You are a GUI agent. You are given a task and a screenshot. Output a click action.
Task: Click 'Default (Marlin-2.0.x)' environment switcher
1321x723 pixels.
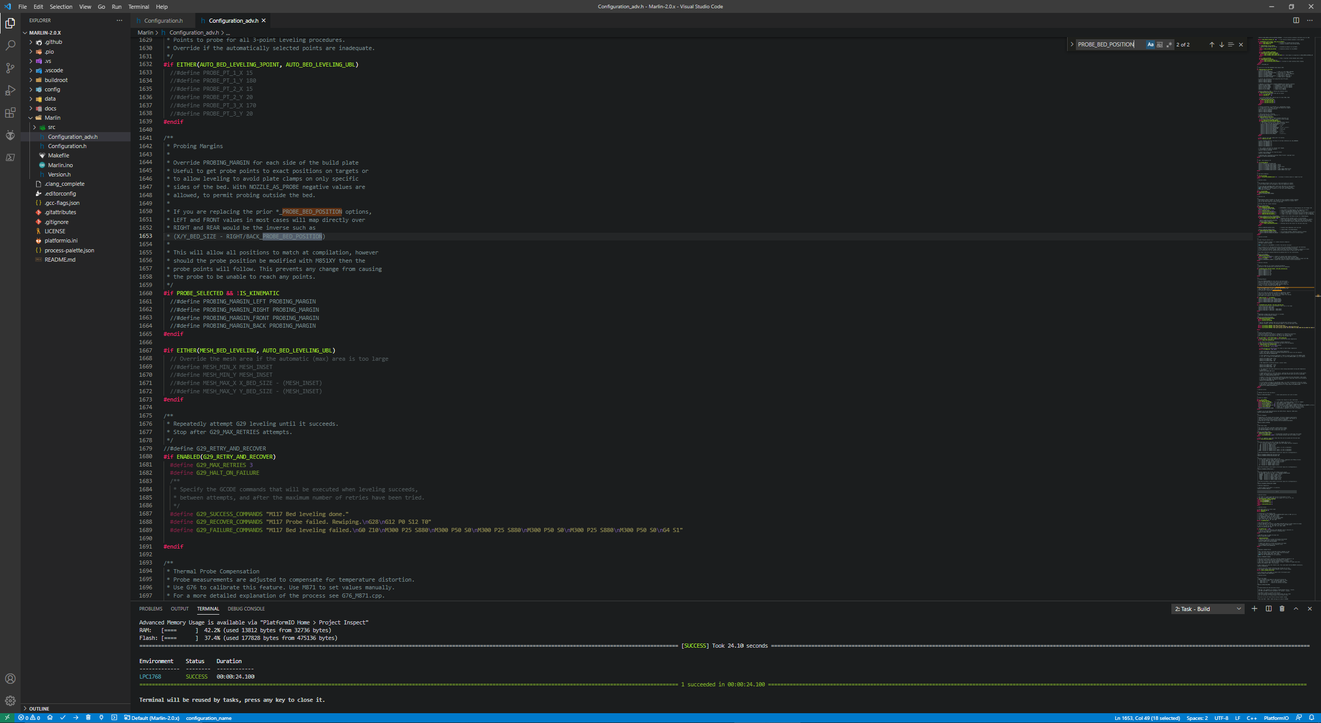(x=152, y=718)
